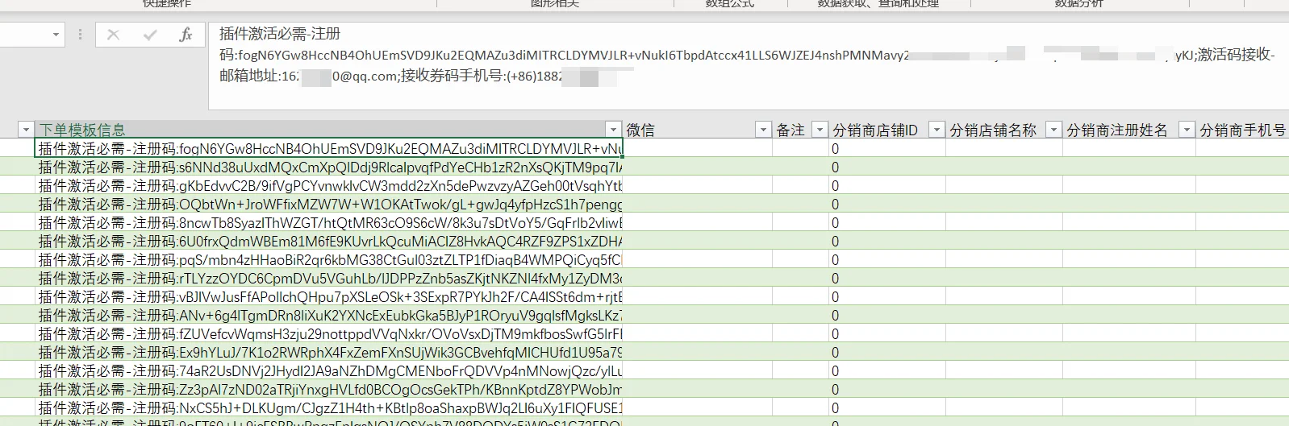
Task: Select the 分销商店铺ID header cell
Action: (x=887, y=130)
